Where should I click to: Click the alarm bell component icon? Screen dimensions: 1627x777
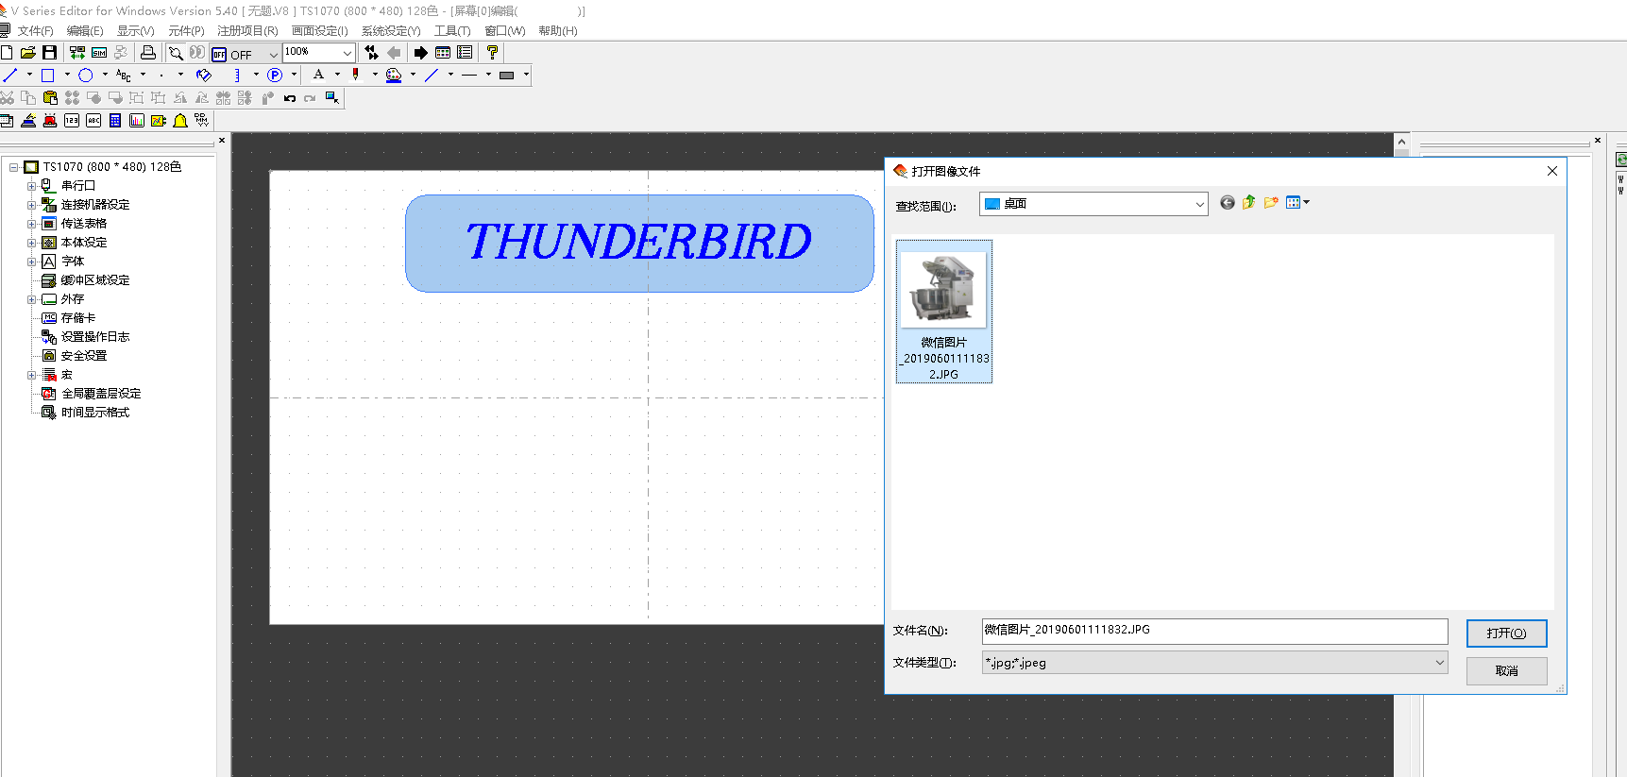pos(180,121)
